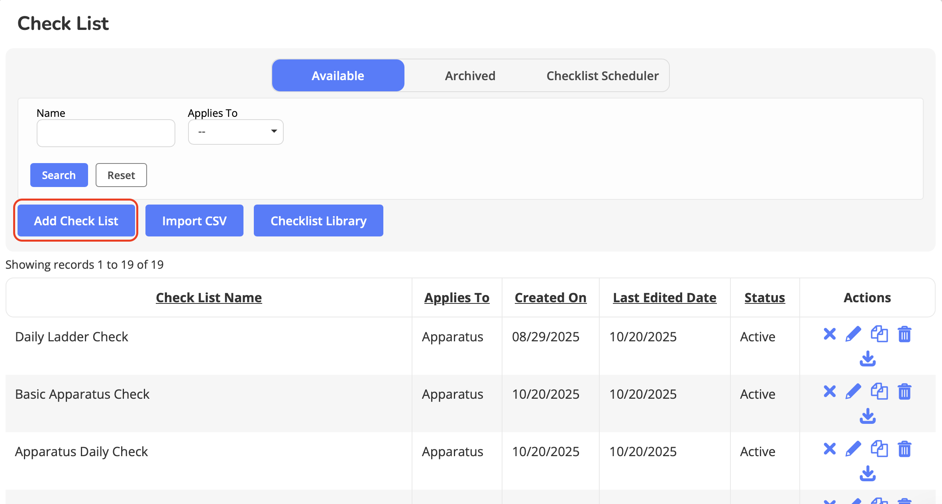942x504 pixels.
Task: Click the Name search input field
Action: (x=106, y=133)
